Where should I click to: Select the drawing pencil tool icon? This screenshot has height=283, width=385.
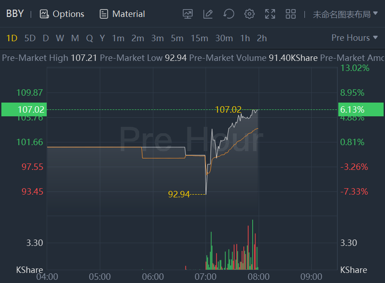[208, 14]
